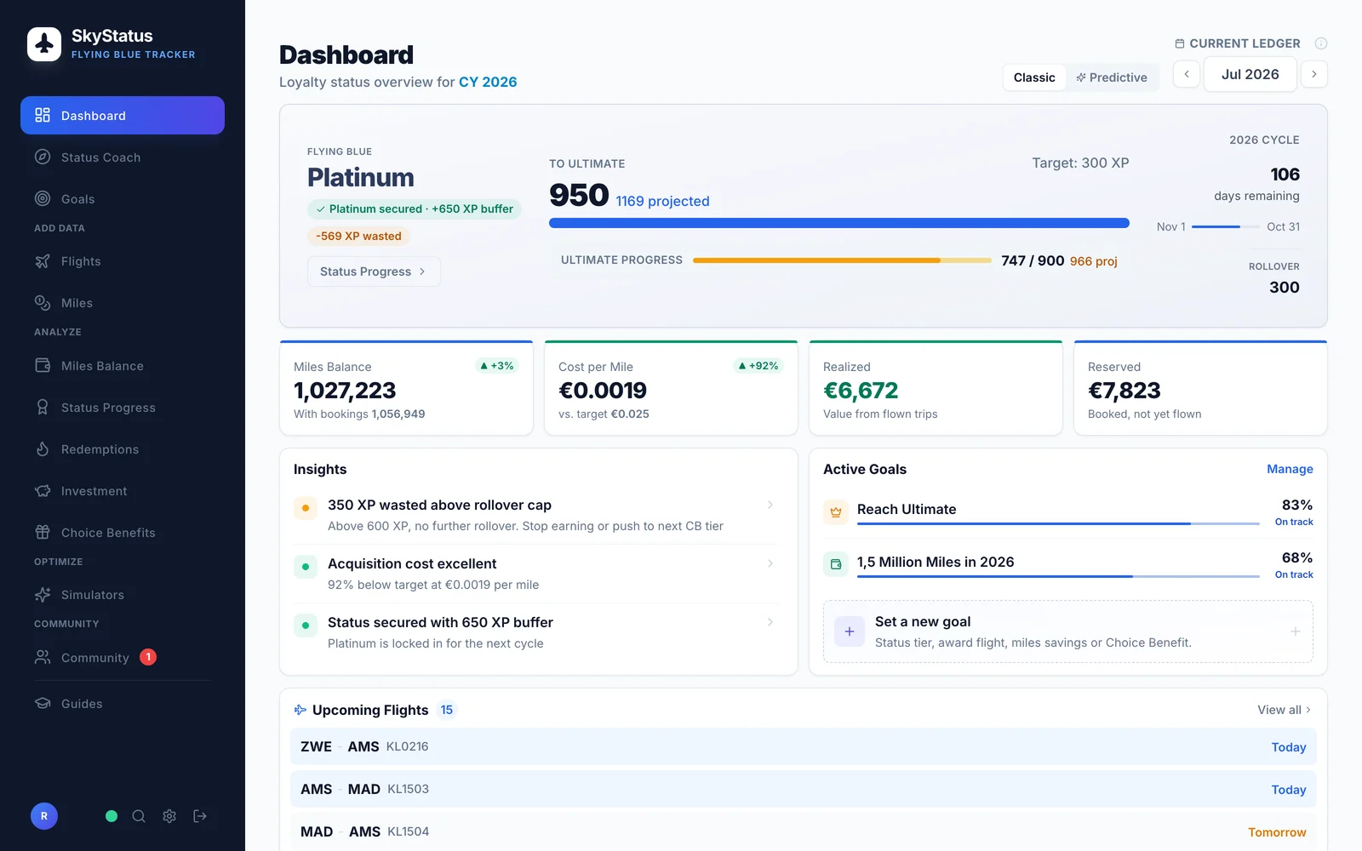
Task: Open the Miles Balance stat card
Action: [406, 388]
